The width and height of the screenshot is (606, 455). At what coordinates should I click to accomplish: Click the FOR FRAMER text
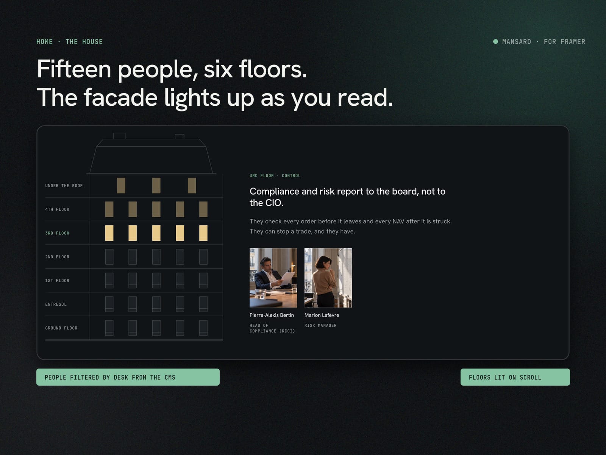tap(564, 42)
